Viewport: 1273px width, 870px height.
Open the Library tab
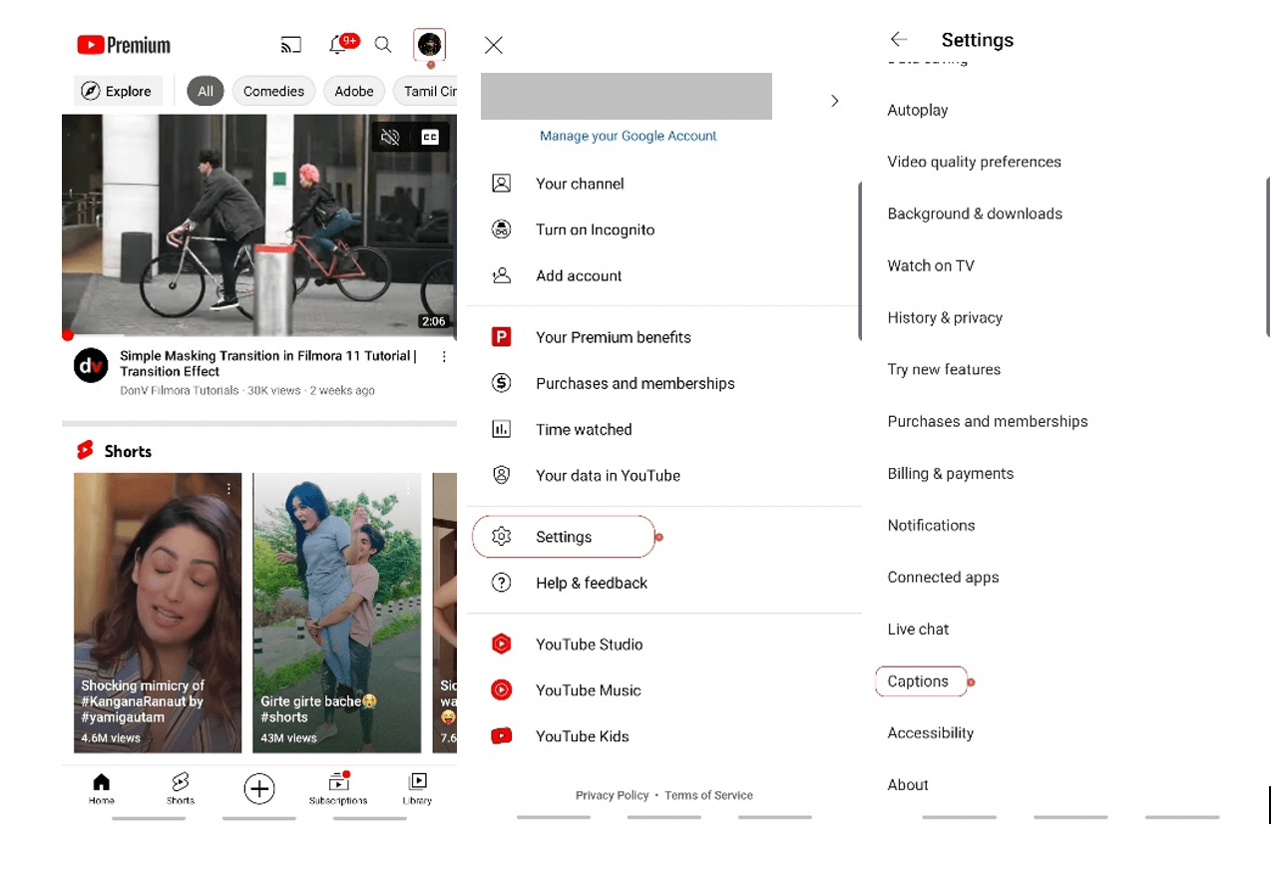click(x=418, y=788)
